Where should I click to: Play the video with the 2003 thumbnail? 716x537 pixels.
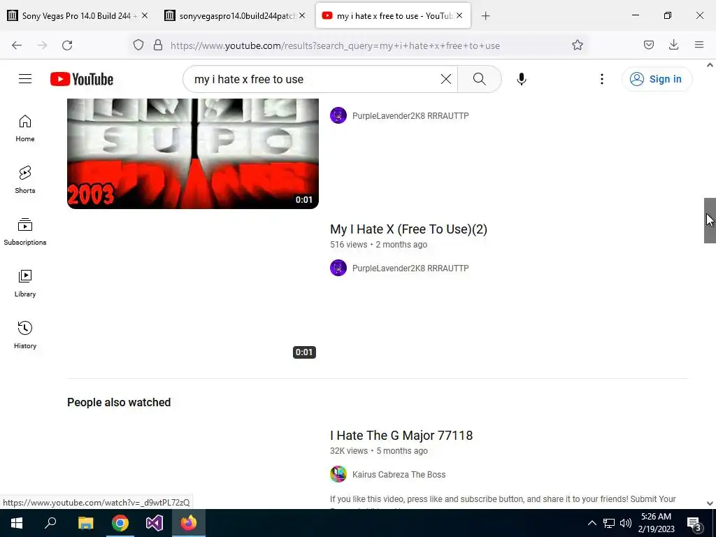193,153
